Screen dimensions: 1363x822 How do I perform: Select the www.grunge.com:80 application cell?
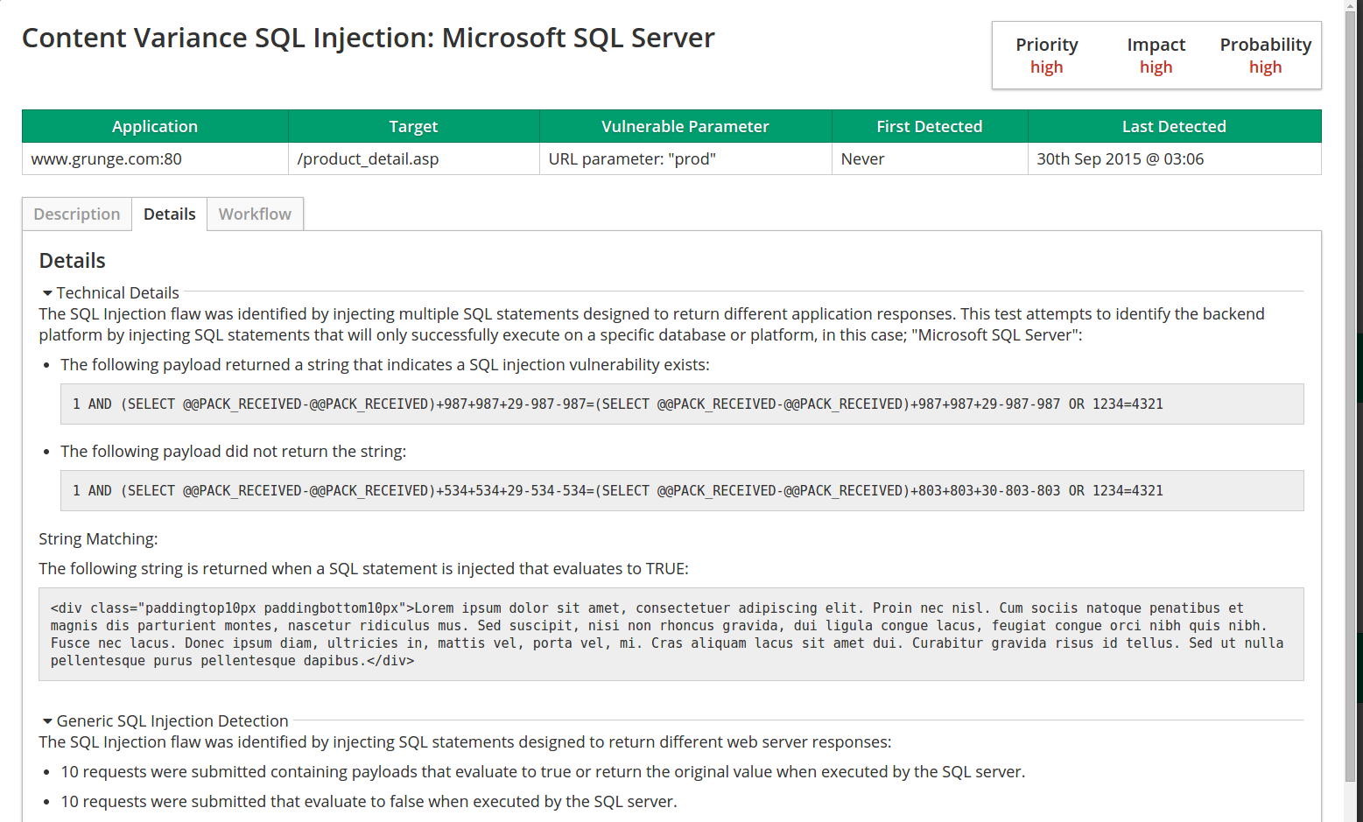point(107,159)
